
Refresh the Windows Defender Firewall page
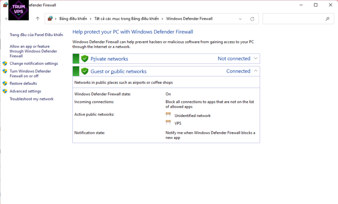(252, 19)
